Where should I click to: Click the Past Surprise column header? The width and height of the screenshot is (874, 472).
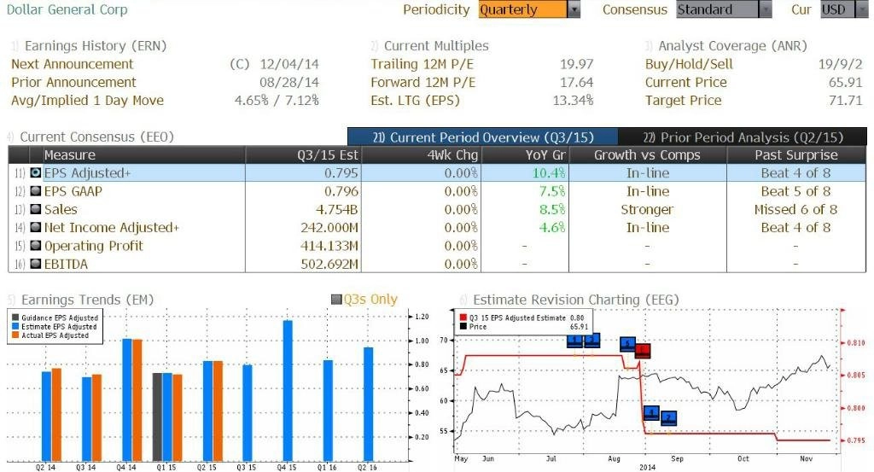796,155
